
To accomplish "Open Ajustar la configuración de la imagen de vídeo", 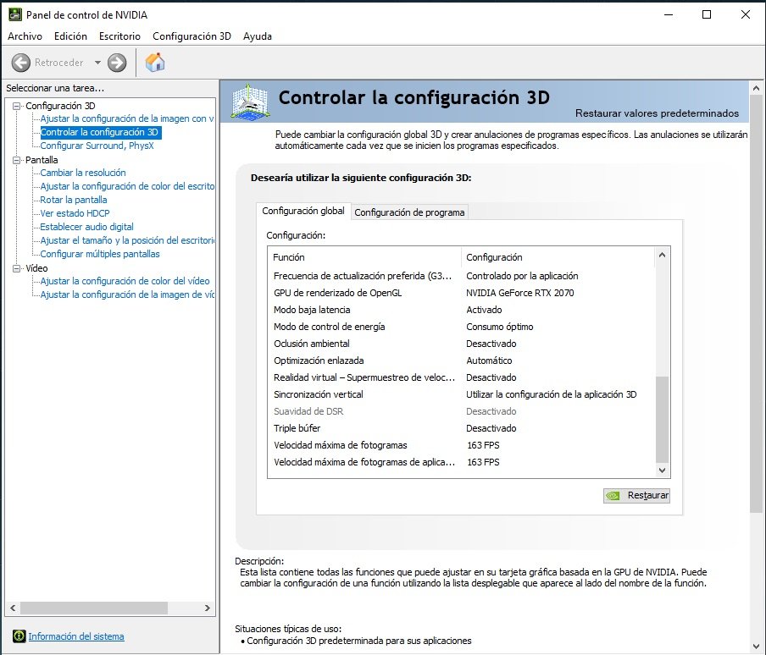I will pyautogui.click(x=127, y=294).
